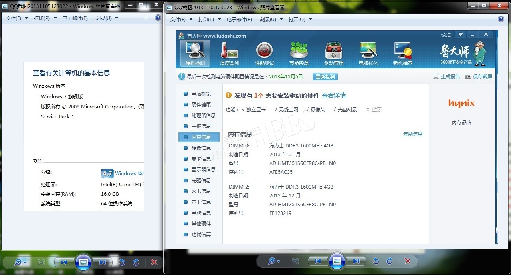
Task: Expand toolbar overflow chevron in left viewer
Action: pos(147,18)
